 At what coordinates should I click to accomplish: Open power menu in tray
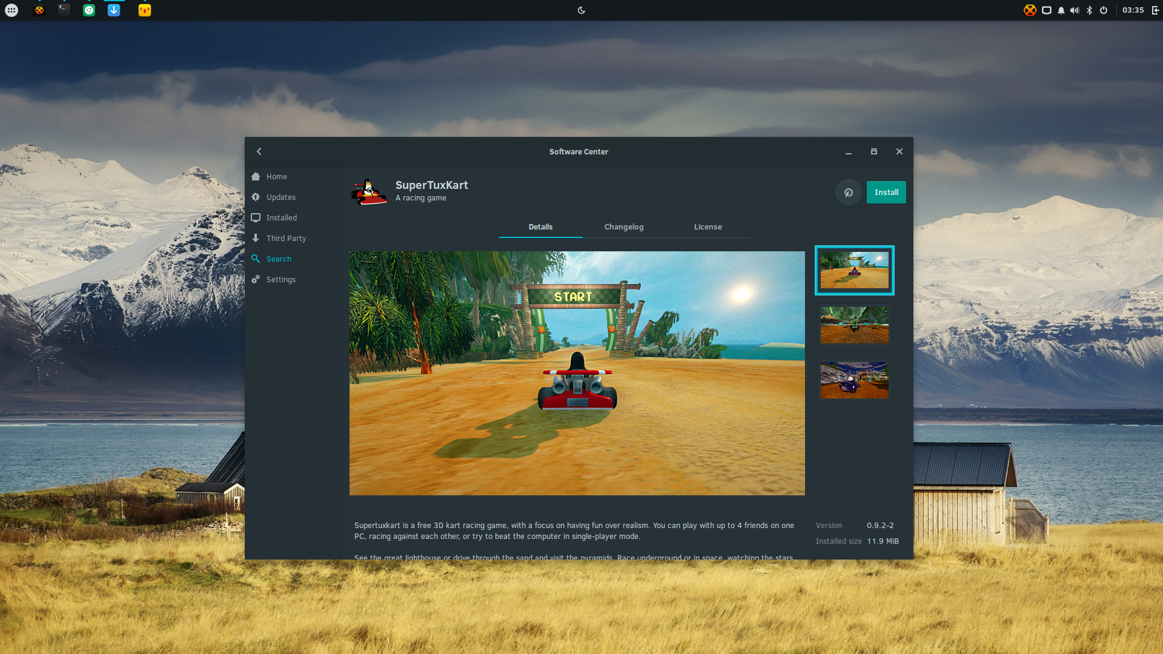click(1104, 10)
